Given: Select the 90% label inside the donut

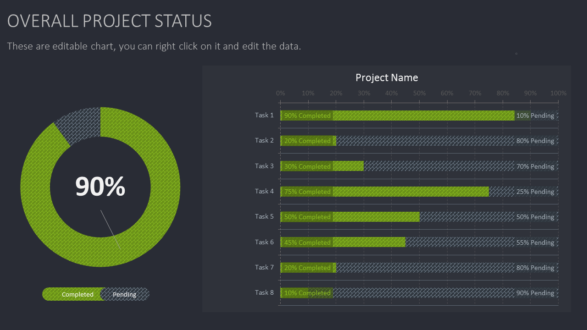Looking at the screenshot, I should pos(100,186).
